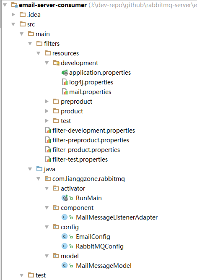Click the filter-preproduct.properties file icon

tap(48, 140)
